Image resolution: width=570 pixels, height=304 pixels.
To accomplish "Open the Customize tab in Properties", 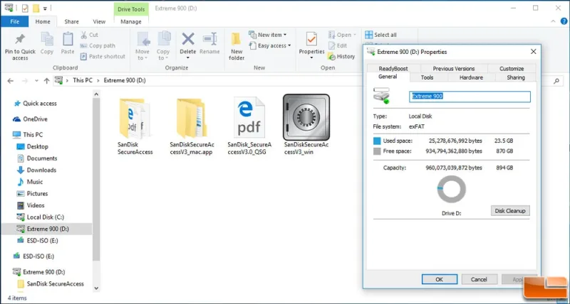I will (512, 68).
